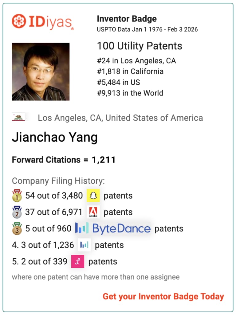Click the IDiyas flower logo icon

19,21
